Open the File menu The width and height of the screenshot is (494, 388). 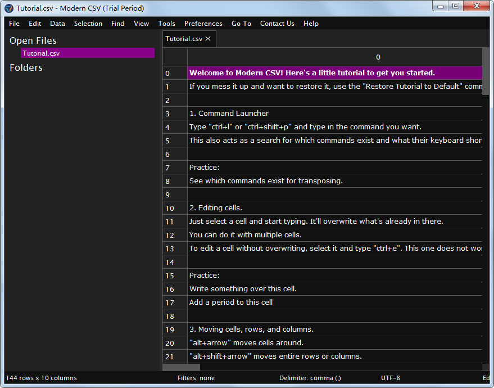click(x=14, y=24)
